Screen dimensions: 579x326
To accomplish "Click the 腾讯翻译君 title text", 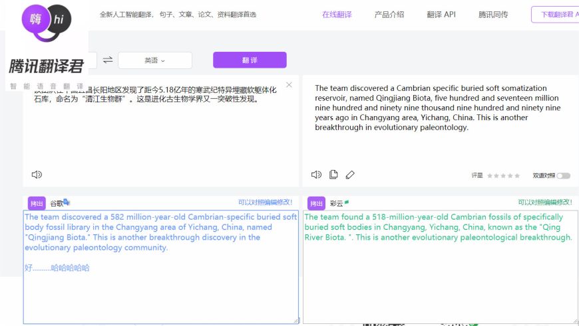I will 47,66.
